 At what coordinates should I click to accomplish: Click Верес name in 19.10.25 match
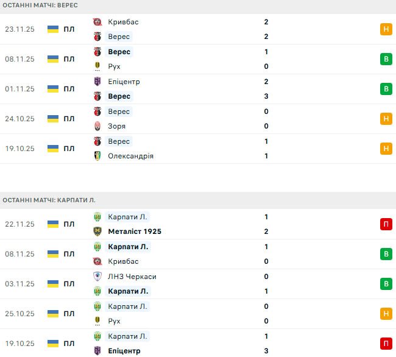click(118, 141)
